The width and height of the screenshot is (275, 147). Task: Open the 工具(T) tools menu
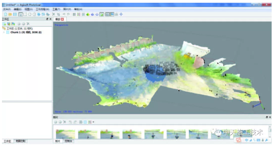point(56,9)
